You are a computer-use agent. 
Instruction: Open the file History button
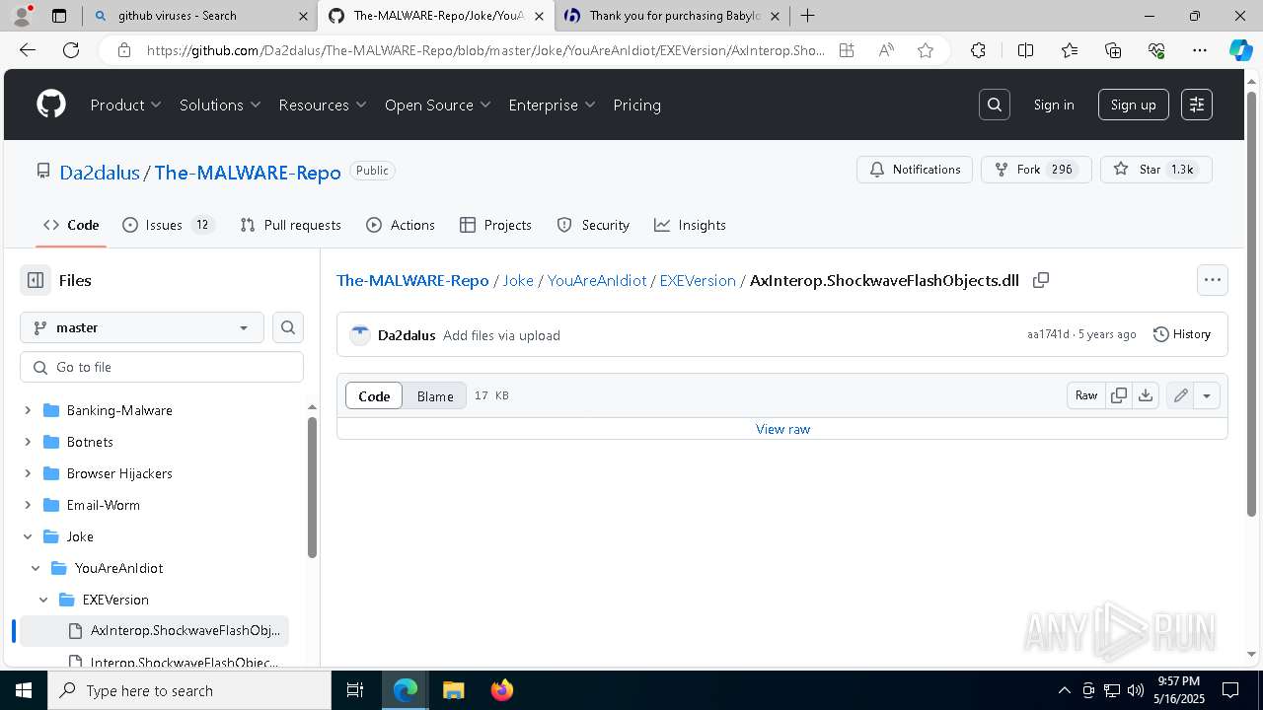1182,334
